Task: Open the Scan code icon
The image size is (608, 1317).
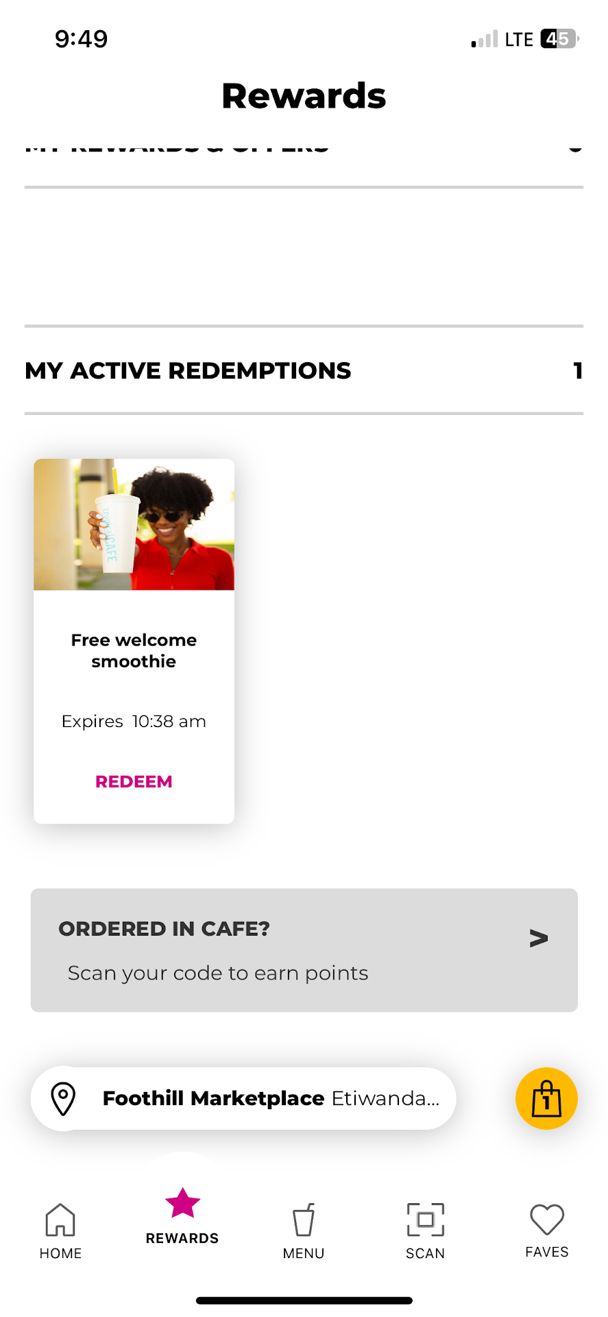Action: coord(425,1220)
